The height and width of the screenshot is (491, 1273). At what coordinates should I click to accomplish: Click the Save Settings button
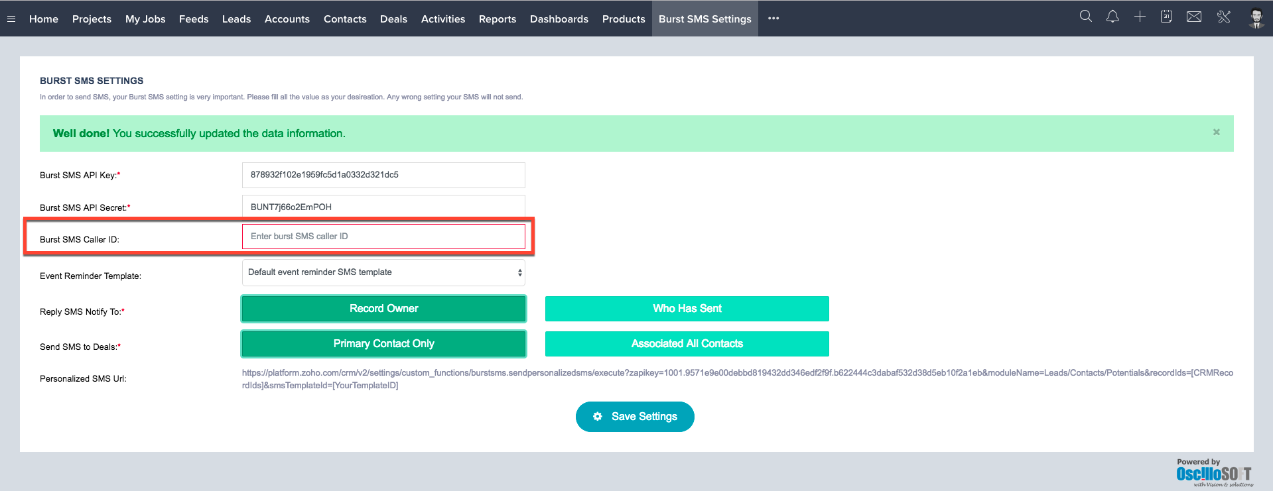(x=635, y=417)
